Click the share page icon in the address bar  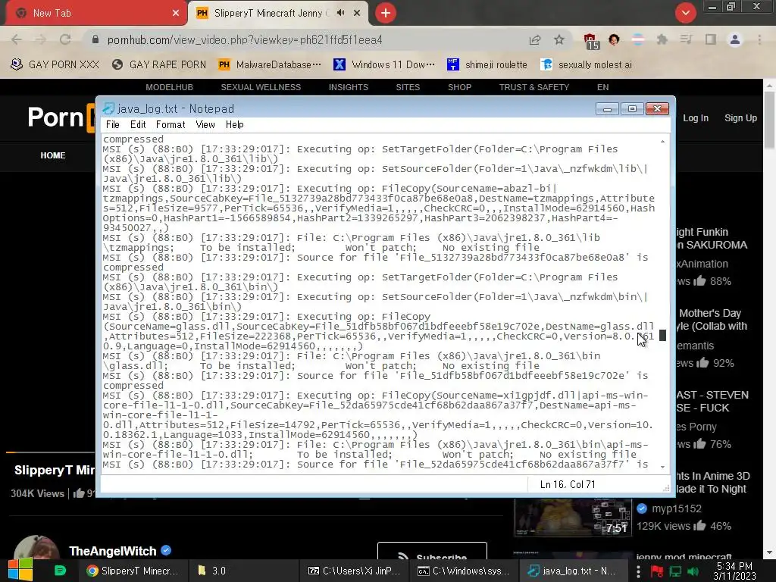535,39
